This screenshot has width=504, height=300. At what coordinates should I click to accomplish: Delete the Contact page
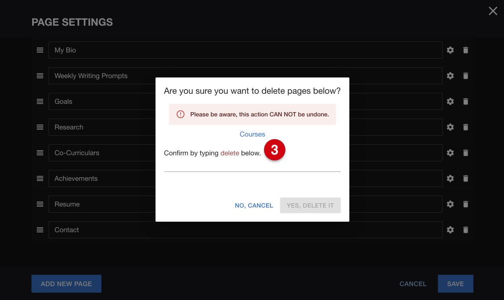click(x=465, y=230)
